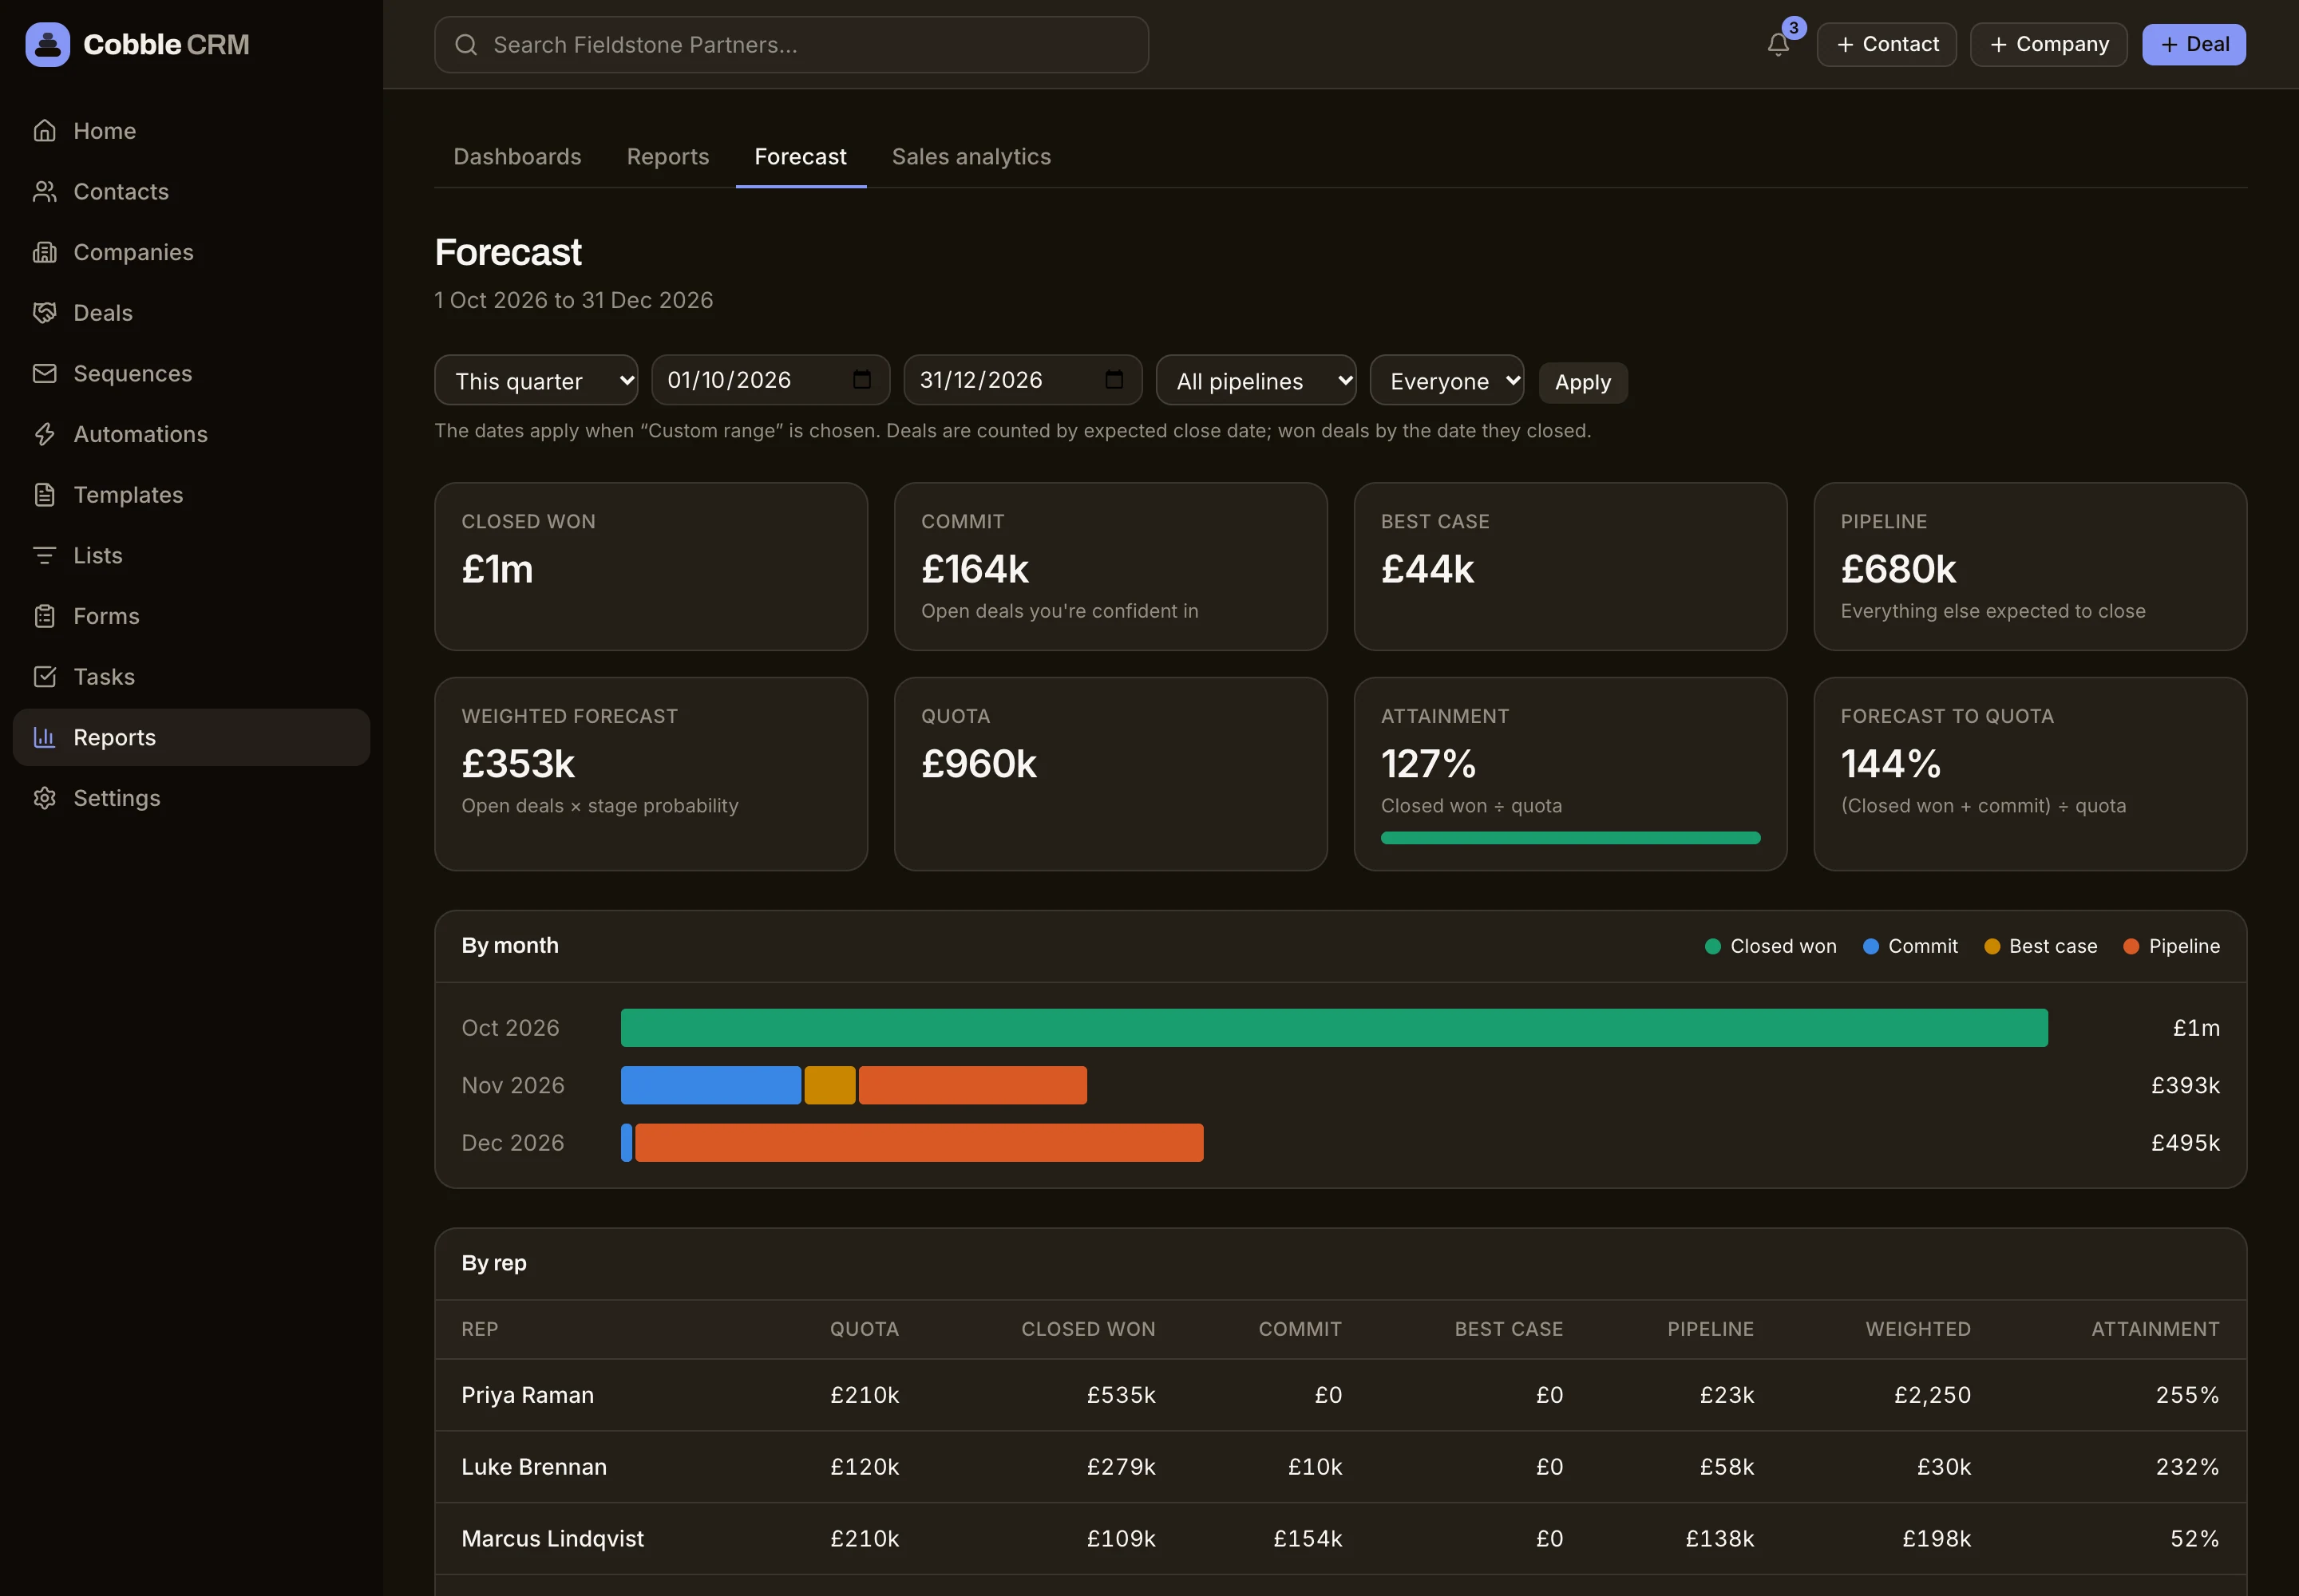Click the Dec 2026 orange pipeline bar
This screenshot has height=1596, width=2299.
pyautogui.click(x=920, y=1143)
